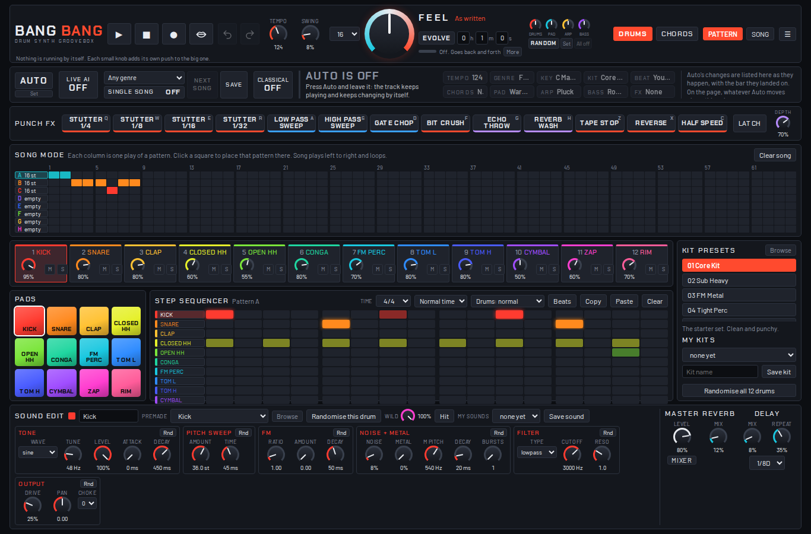The height and width of the screenshot is (534, 811).
Task: Click the round record button
Action: click(173, 34)
